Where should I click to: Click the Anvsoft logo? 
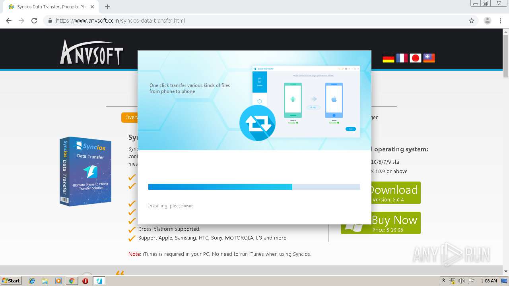click(x=91, y=52)
